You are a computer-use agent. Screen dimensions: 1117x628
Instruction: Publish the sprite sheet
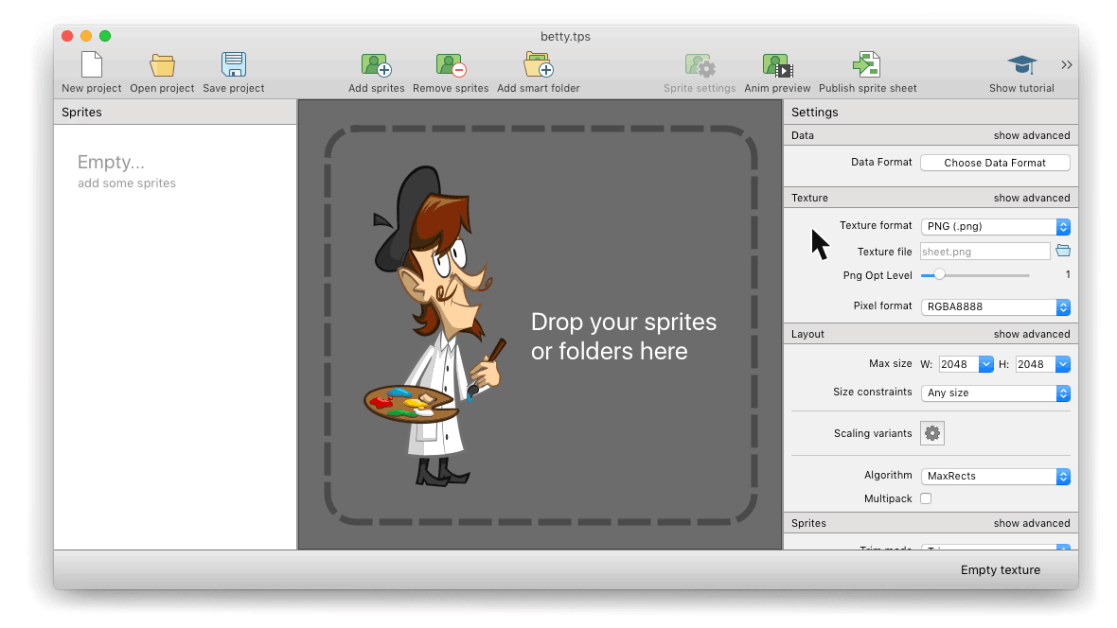tap(867, 64)
